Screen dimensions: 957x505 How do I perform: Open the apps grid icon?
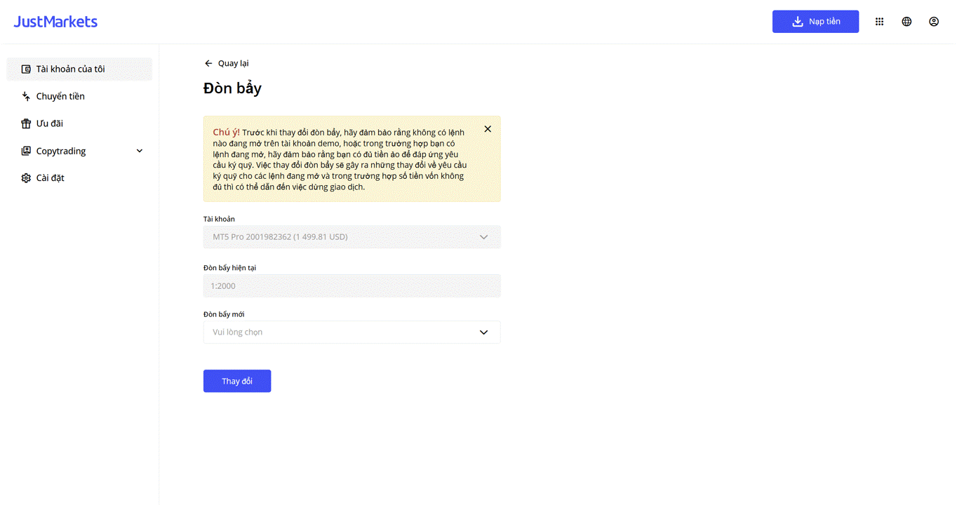[879, 22]
